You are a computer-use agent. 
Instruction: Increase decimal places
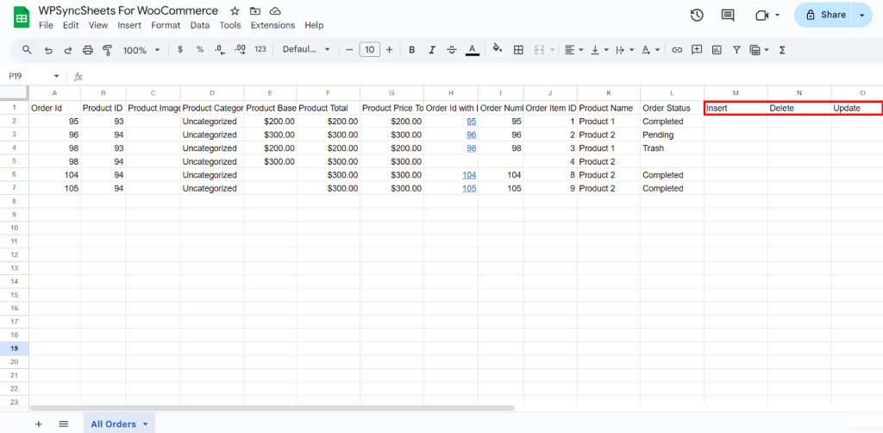(240, 49)
